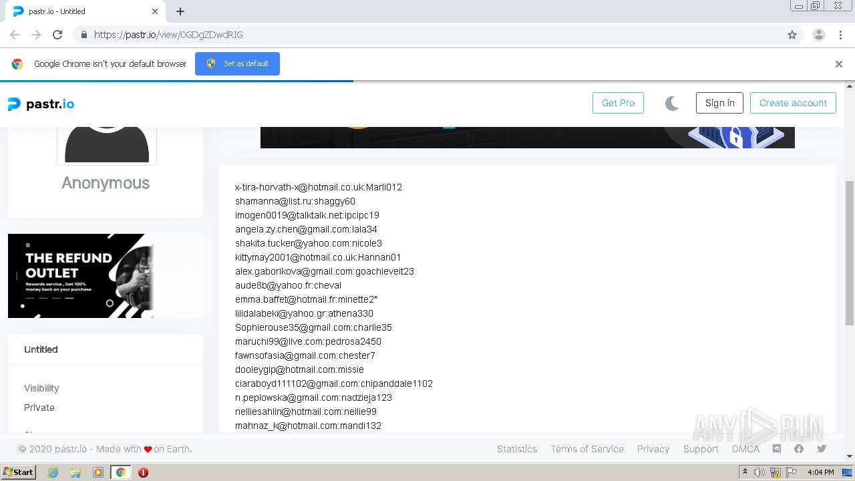Open Get Pro page
This screenshot has width=855, height=481.
618,103
